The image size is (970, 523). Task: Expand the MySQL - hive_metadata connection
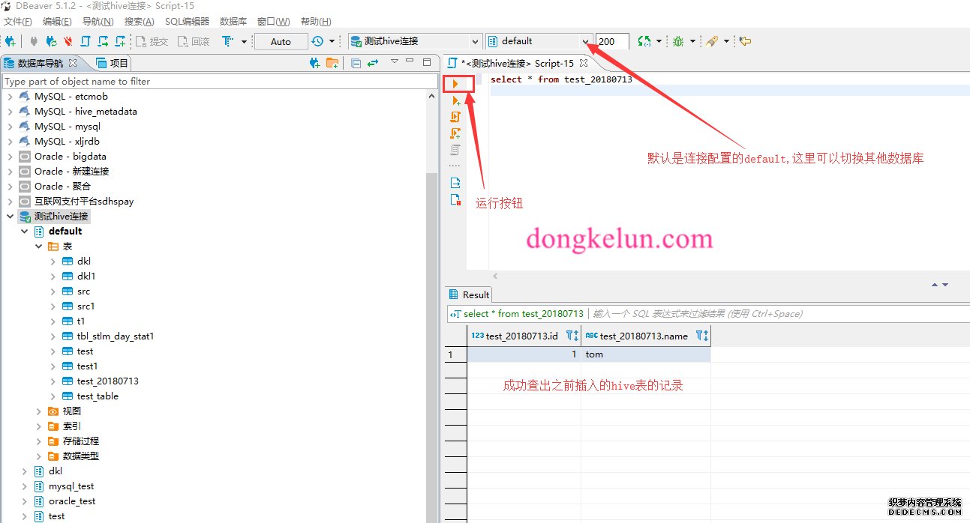click(x=11, y=112)
